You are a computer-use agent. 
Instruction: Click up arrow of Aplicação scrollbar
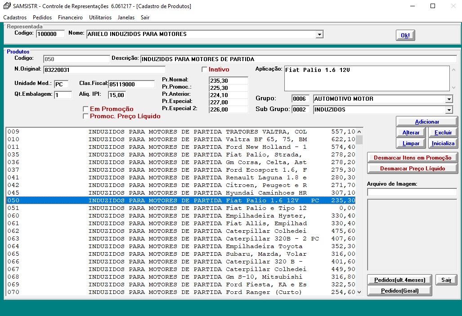454,70
